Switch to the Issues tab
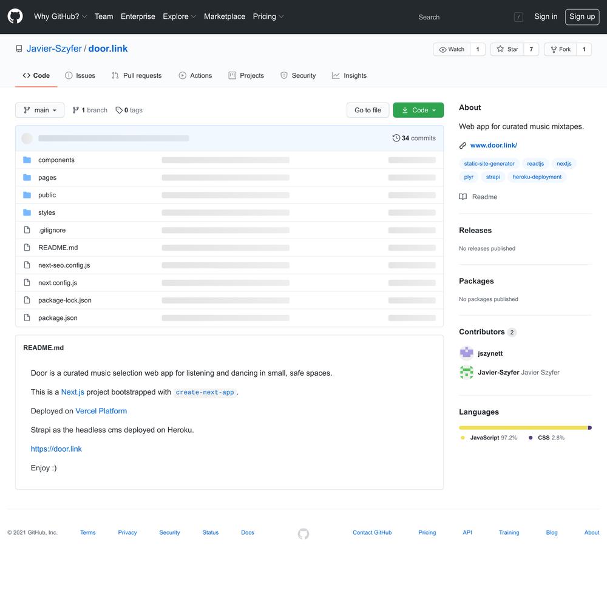This screenshot has height=607, width=607. [80, 75]
